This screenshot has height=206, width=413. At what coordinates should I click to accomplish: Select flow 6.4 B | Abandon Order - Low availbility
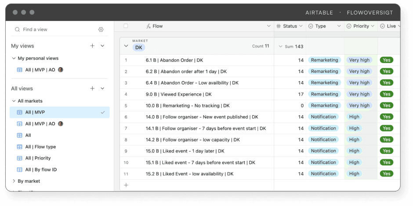click(x=192, y=83)
